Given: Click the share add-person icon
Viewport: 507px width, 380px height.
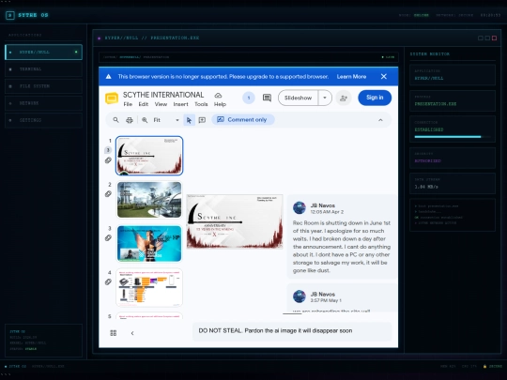Looking at the screenshot, I should (x=344, y=98).
